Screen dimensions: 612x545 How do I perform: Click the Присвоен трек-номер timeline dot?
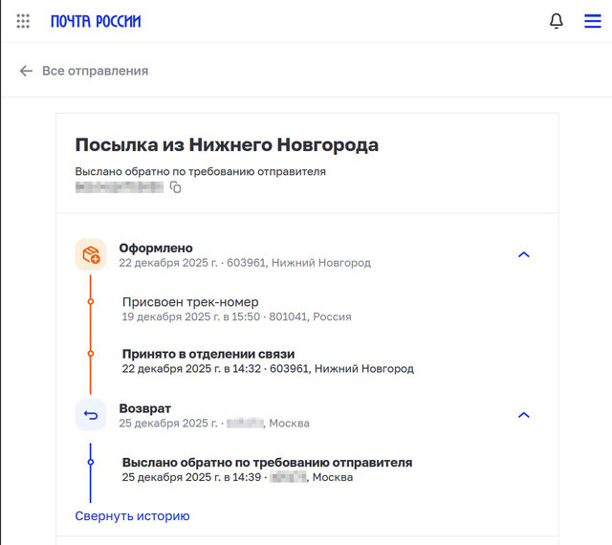[x=91, y=302]
